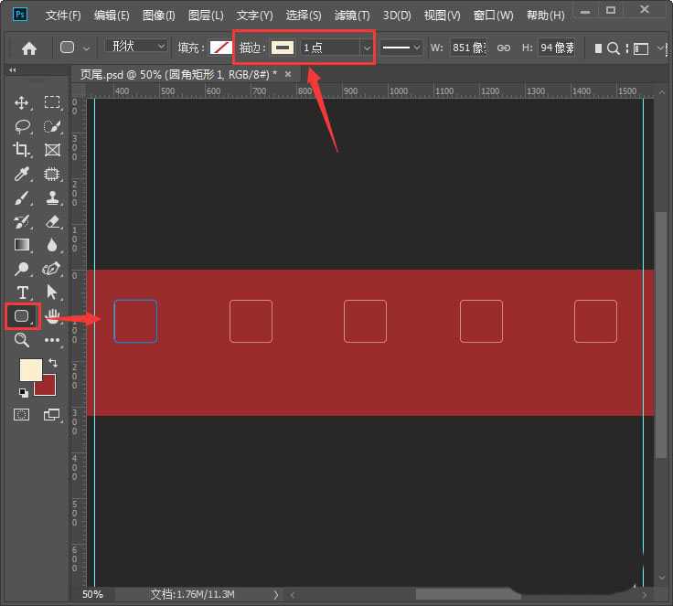Select the Hand tool

coord(53,316)
